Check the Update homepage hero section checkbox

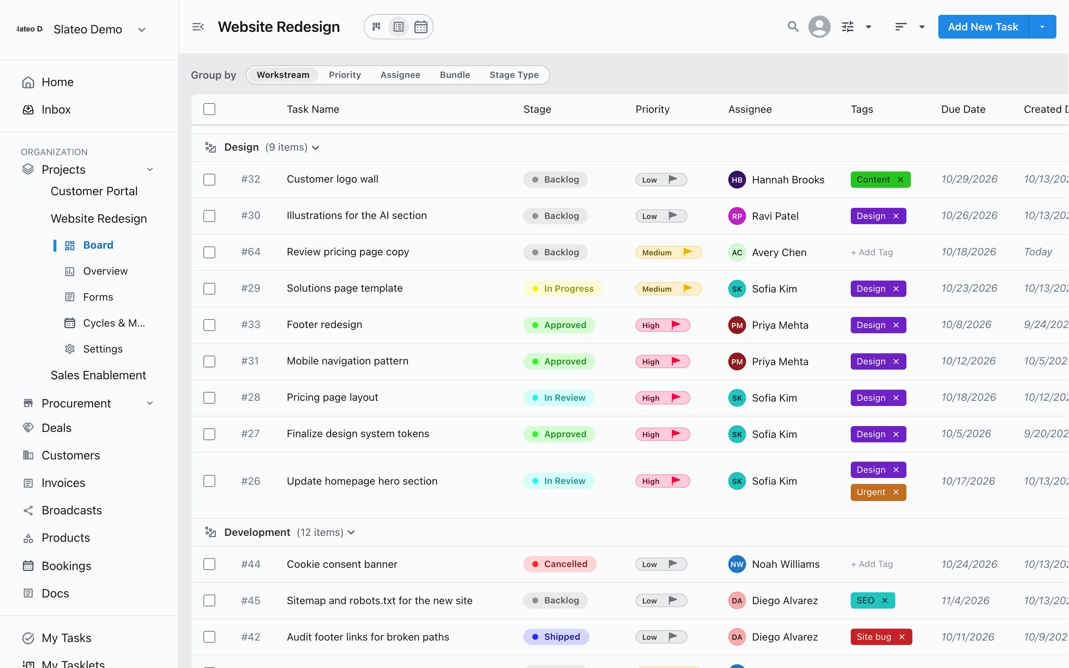tap(209, 481)
